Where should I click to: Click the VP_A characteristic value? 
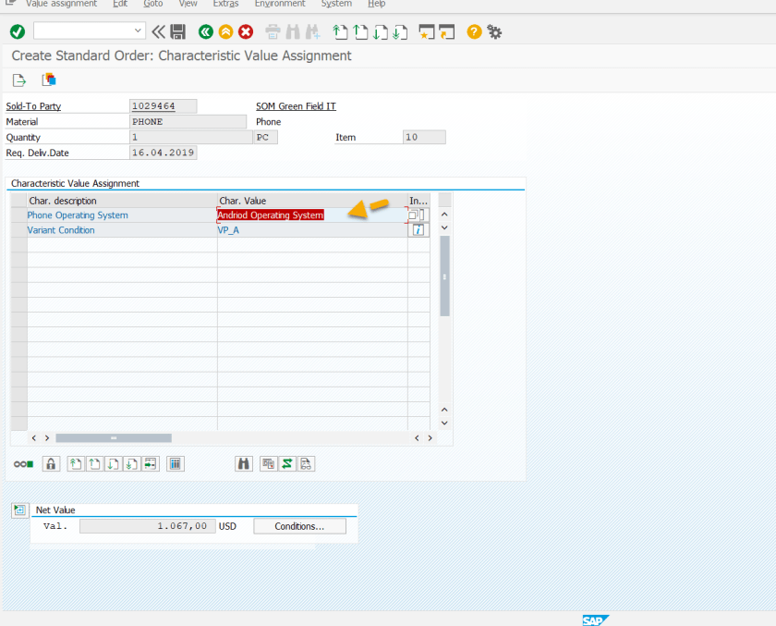click(228, 230)
